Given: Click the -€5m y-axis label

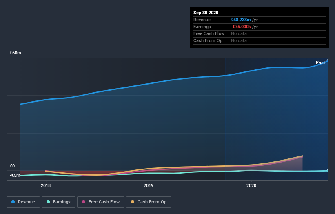Looking at the screenshot, I should point(15,175).
